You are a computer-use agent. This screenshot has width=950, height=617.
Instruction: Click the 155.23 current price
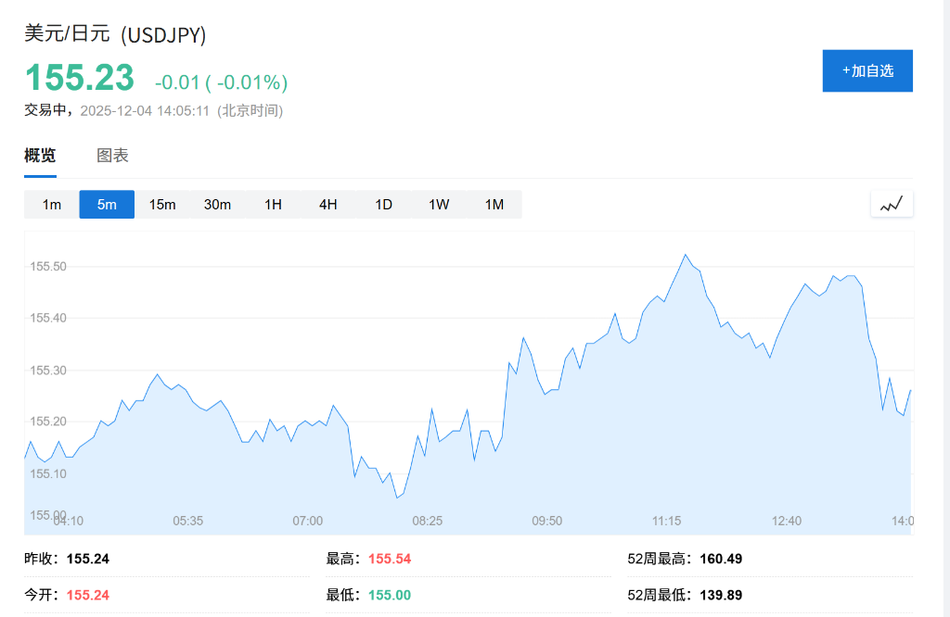80,78
